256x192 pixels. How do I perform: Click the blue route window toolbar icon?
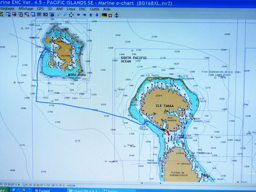coord(33,14)
